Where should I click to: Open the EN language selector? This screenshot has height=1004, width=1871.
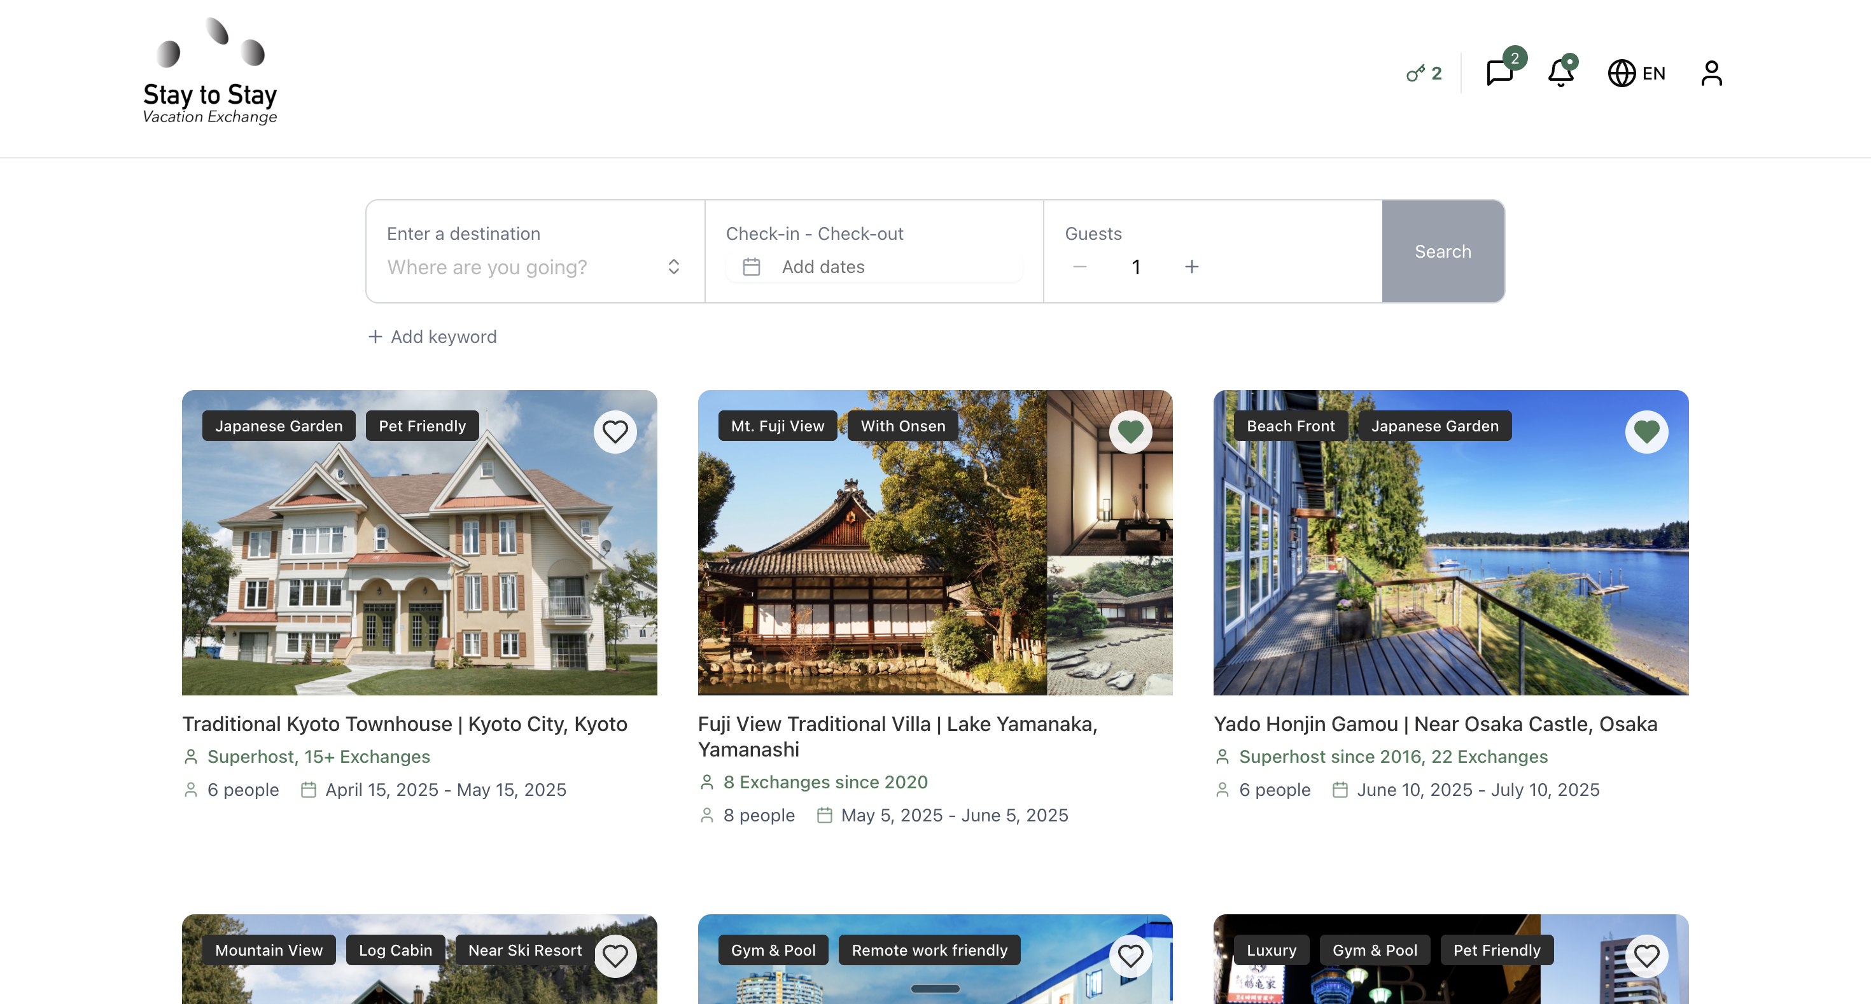coord(1636,73)
